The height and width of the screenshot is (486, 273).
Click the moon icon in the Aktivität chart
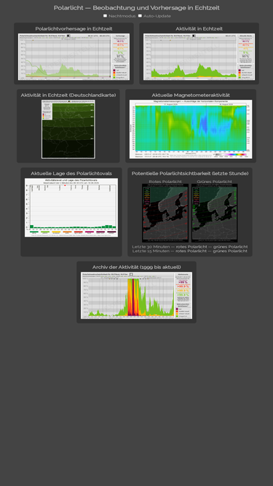[194, 36]
